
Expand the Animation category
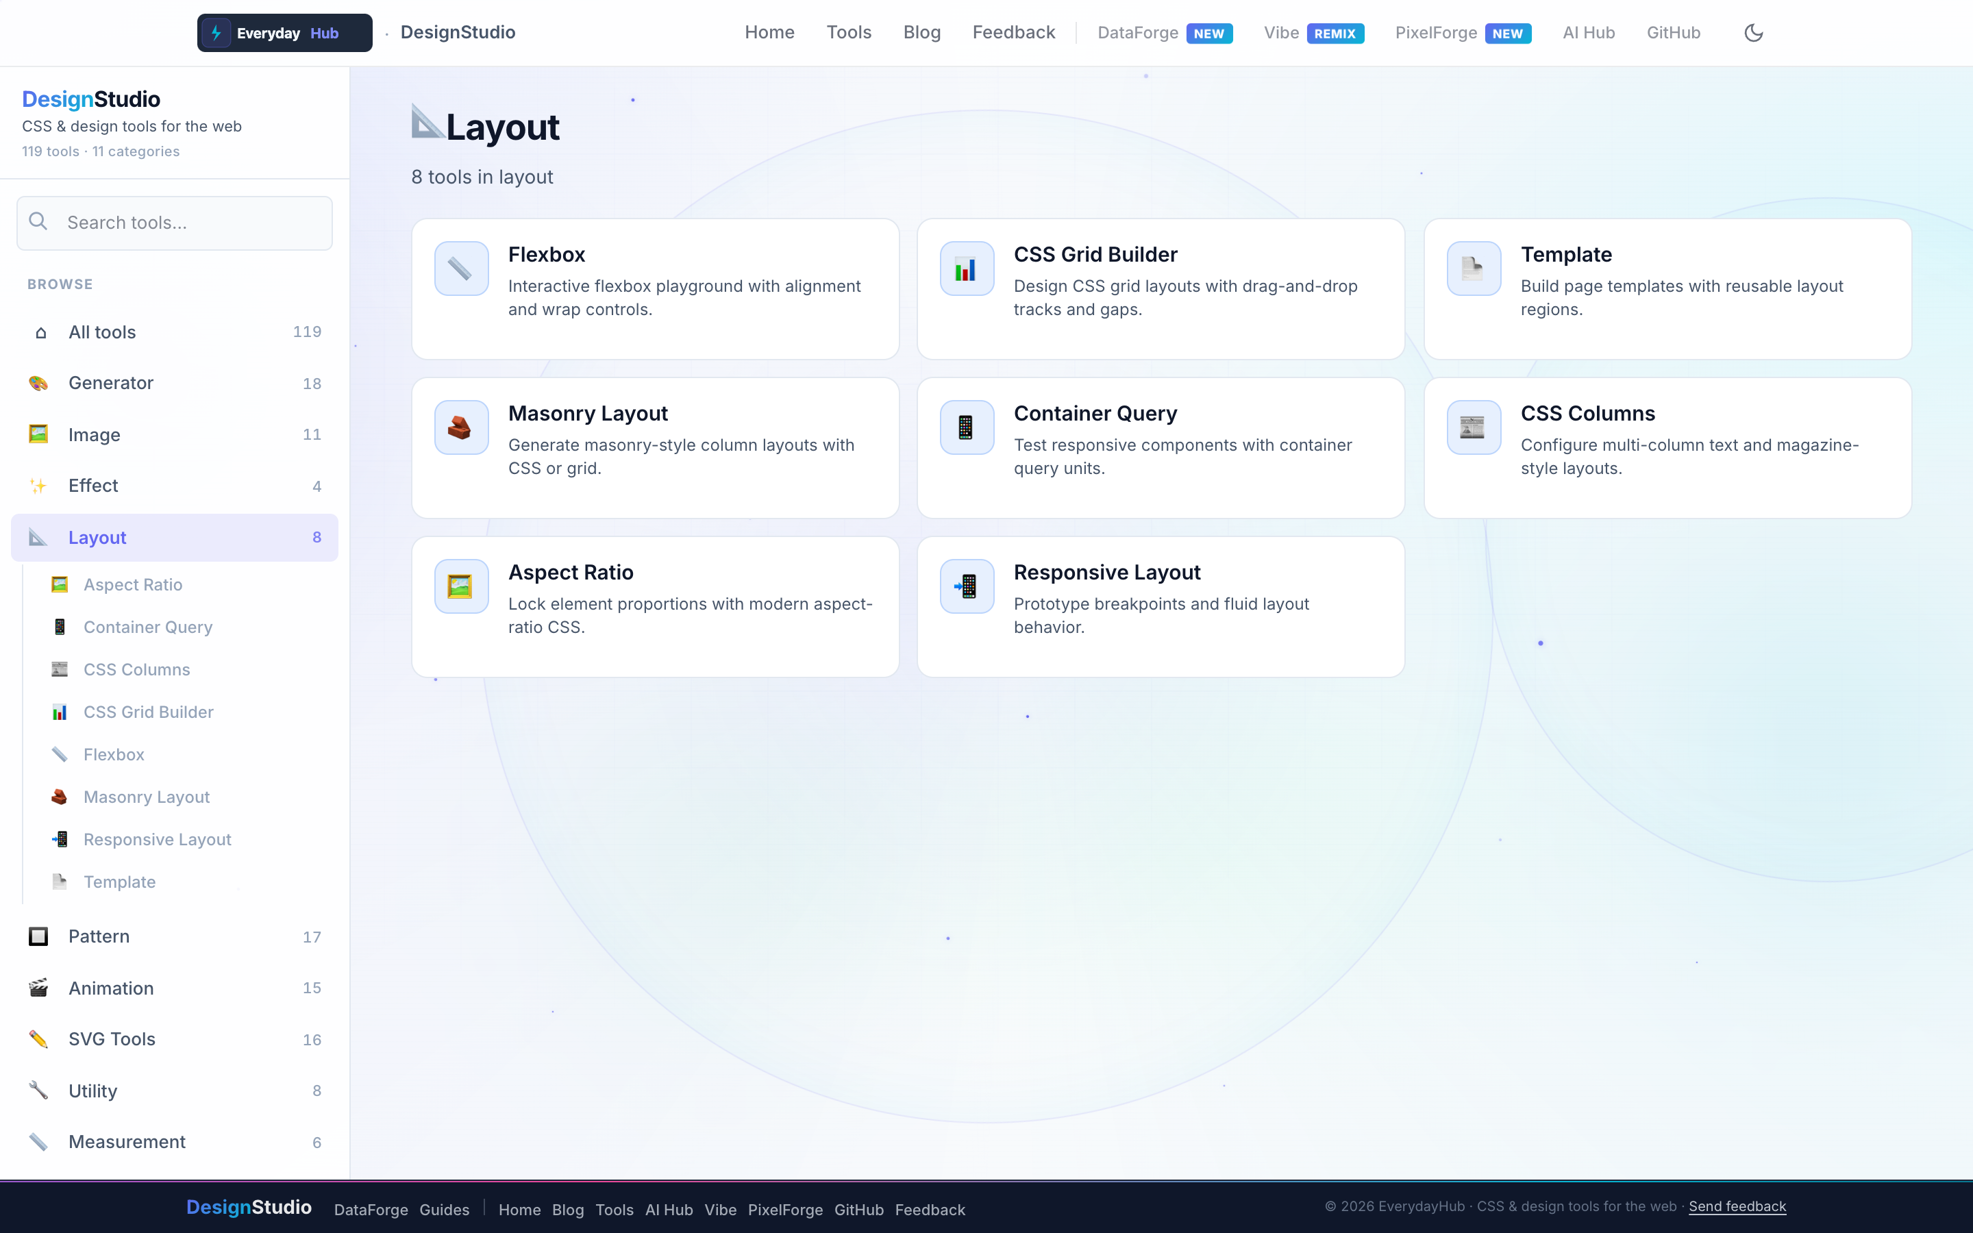pos(175,988)
